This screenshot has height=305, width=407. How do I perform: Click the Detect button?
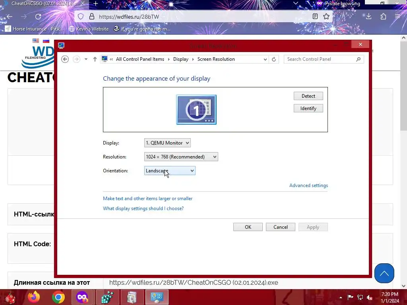click(308, 96)
